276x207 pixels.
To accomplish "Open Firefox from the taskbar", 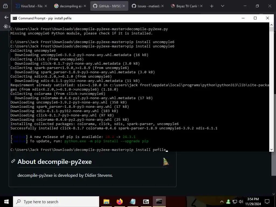I will 119,202.
